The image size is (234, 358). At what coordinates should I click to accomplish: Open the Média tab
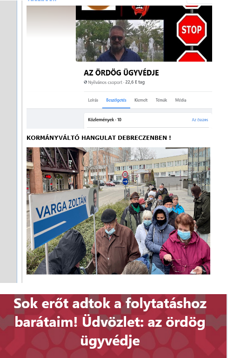181,100
